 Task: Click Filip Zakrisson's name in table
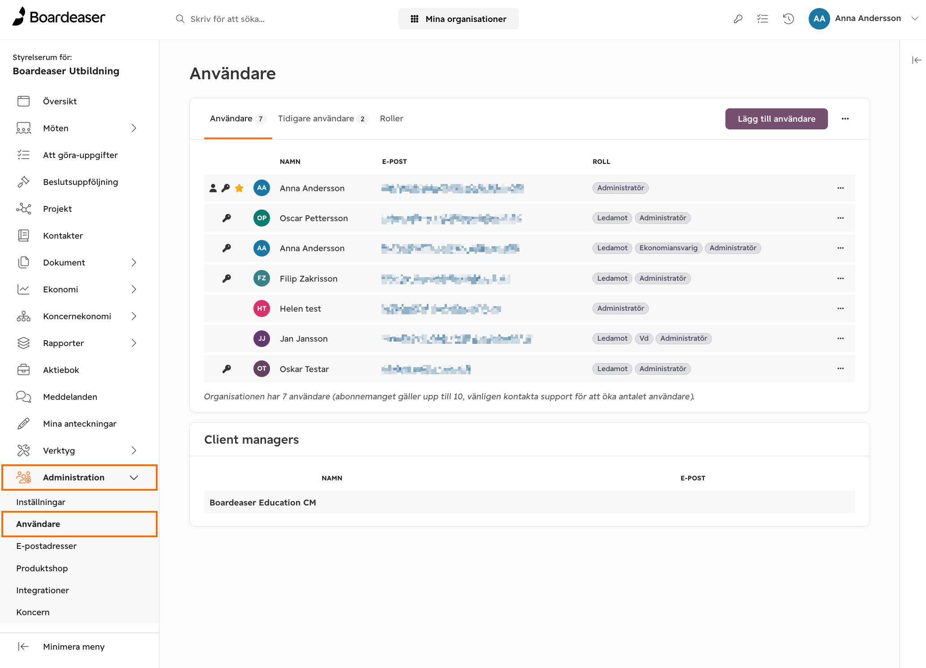pyautogui.click(x=309, y=278)
